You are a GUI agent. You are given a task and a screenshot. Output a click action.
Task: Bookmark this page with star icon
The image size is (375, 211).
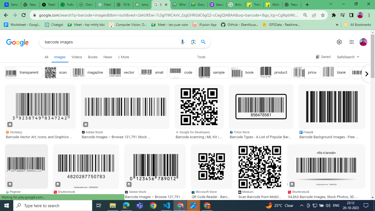[x=323, y=15]
